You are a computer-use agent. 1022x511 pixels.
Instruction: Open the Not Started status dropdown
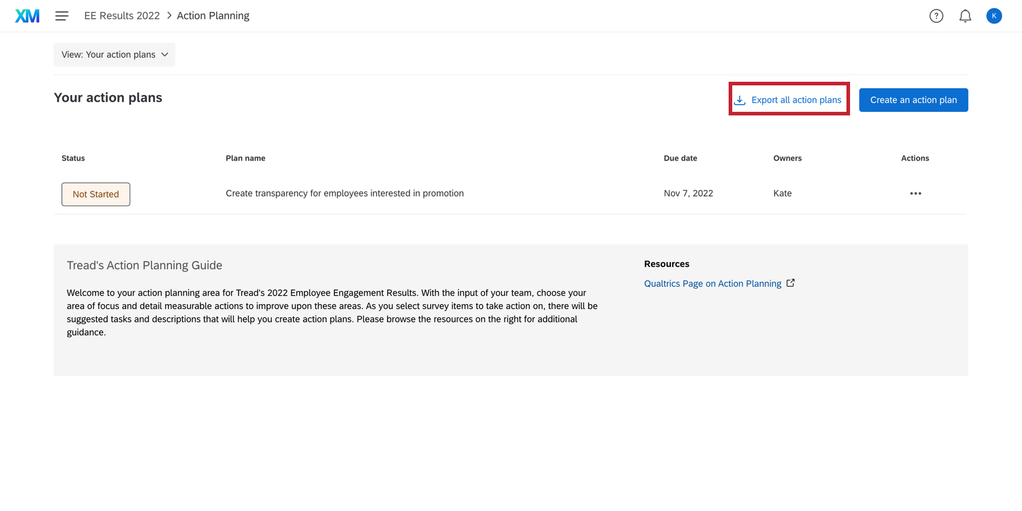point(96,194)
